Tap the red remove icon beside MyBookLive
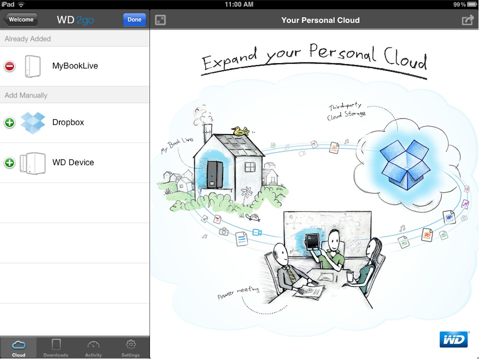The height and width of the screenshot is (359, 479). [10, 66]
